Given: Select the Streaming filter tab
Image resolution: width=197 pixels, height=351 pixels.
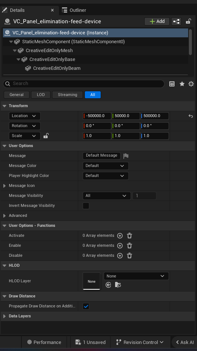Looking at the screenshot, I should click(x=68, y=95).
